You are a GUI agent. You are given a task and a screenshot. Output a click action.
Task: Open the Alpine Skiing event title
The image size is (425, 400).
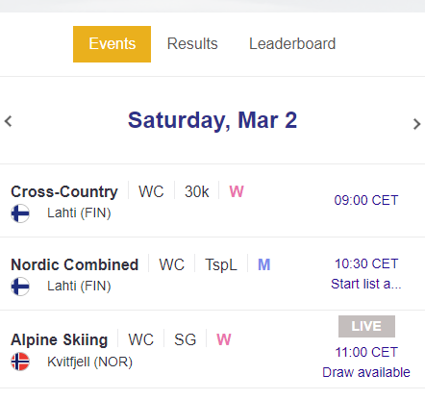[x=59, y=339]
